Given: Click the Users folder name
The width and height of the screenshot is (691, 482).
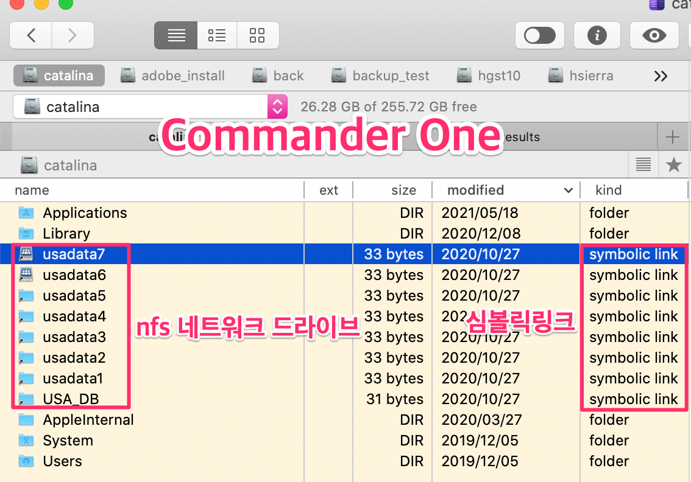Looking at the screenshot, I should (62, 461).
